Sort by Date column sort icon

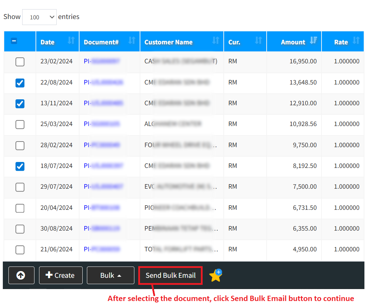coord(71,41)
